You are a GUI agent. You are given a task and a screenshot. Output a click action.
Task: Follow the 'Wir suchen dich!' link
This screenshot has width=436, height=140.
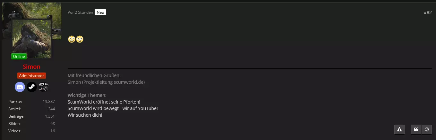pos(85,115)
